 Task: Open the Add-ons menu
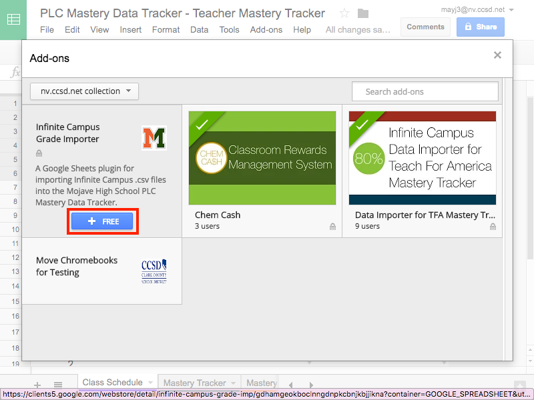266,30
